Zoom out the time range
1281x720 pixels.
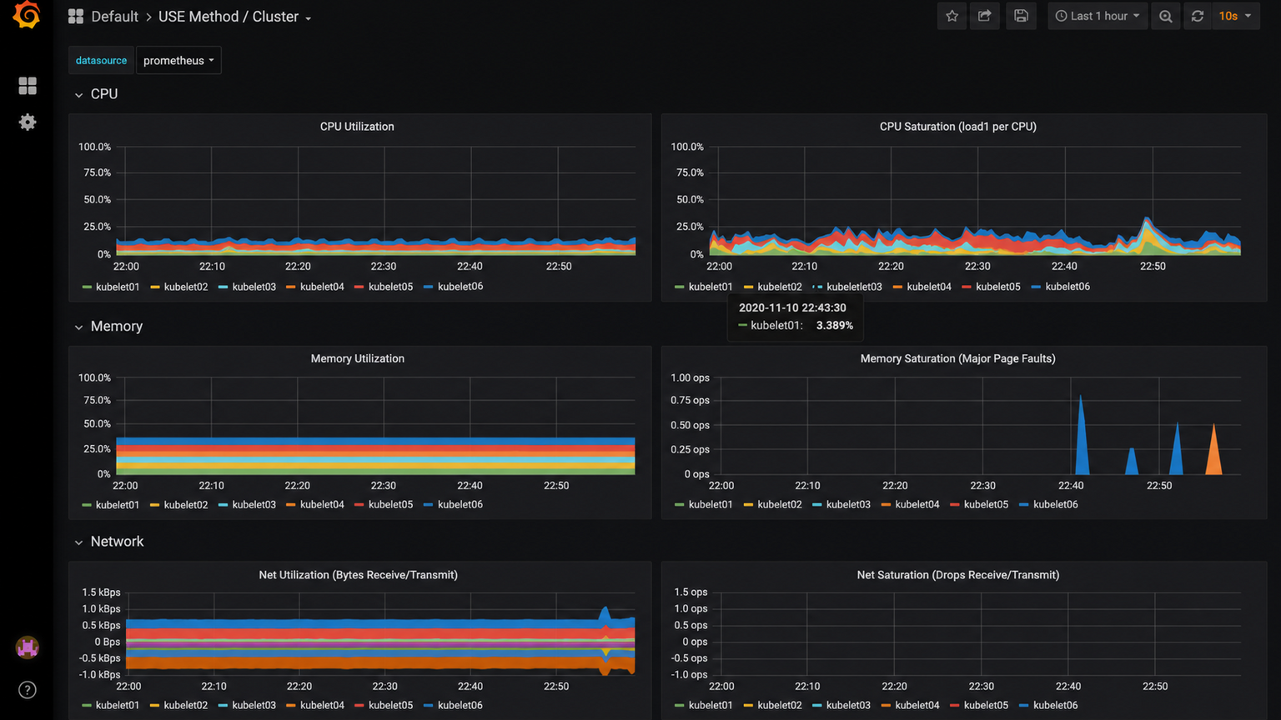coord(1166,16)
